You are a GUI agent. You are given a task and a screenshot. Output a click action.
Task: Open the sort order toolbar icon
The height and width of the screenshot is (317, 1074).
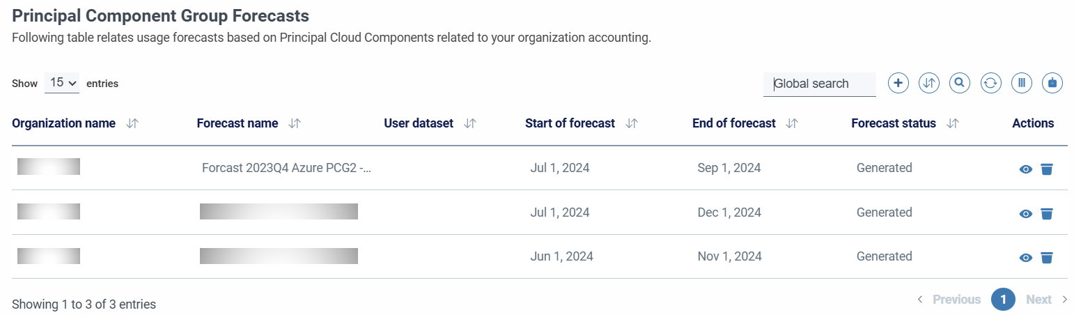coord(929,83)
